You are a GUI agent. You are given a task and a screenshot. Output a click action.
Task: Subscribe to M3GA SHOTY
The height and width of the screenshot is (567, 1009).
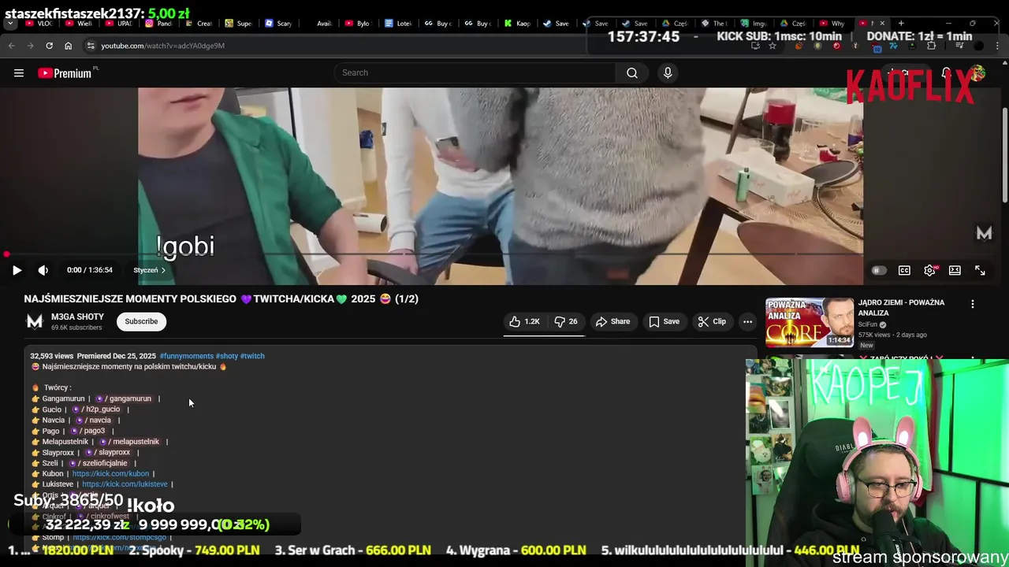coord(141,321)
